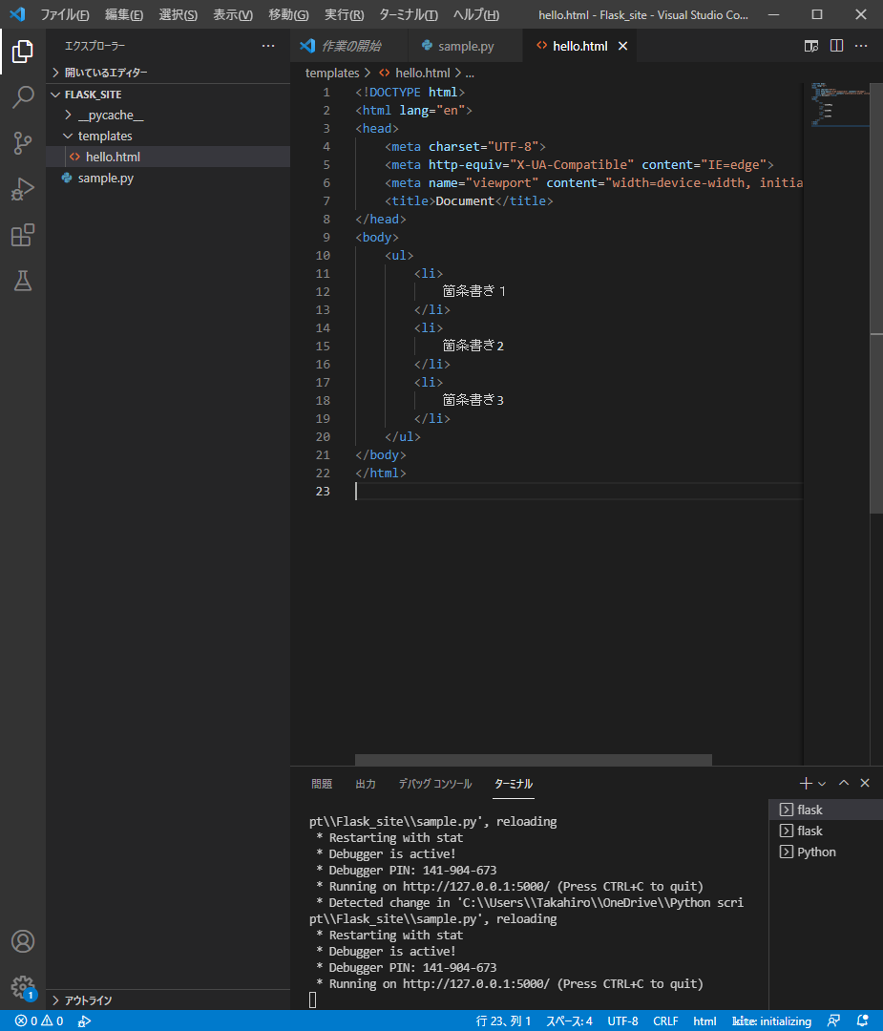Select the Python terminal in the list
Image resolution: width=883 pixels, height=1031 pixels.
pyautogui.click(x=816, y=852)
